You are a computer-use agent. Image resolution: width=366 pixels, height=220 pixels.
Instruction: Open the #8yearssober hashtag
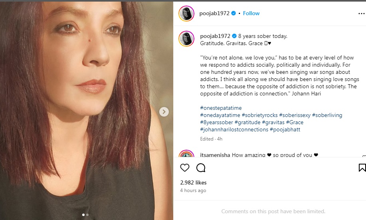216,122
